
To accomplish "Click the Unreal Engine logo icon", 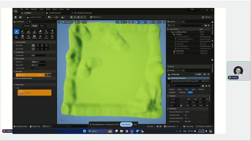I will pyautogui.click(x=16, y=11).
